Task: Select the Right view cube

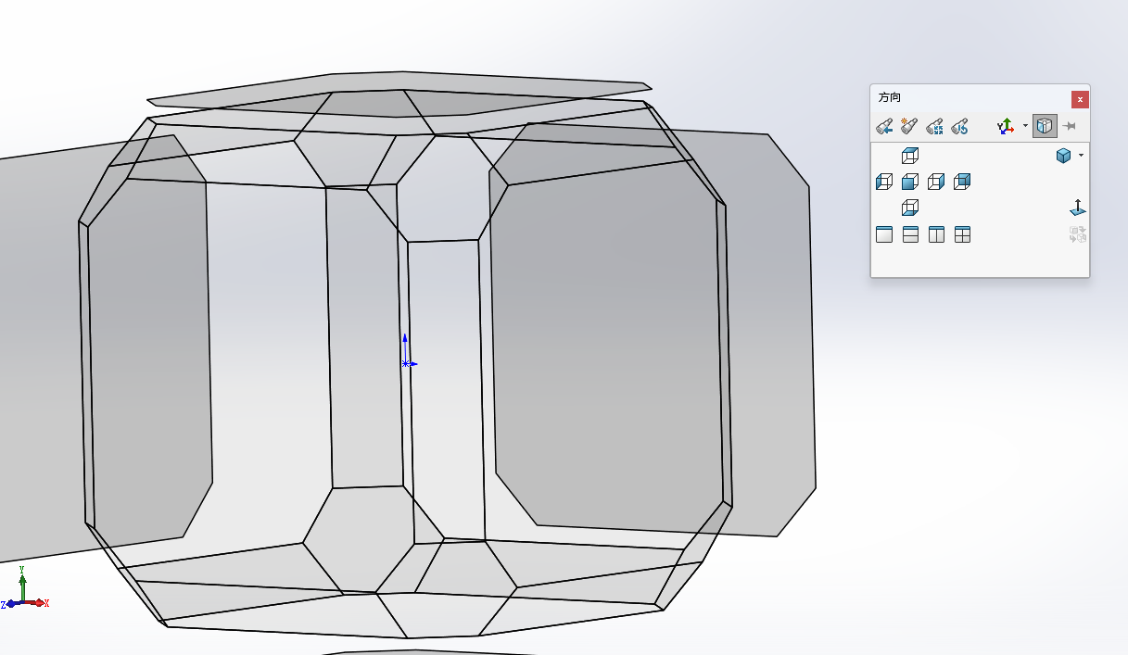Action: click(x=936, y=182)
